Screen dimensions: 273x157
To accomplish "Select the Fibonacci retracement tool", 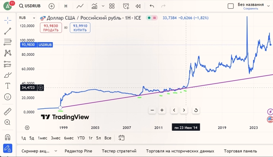I will coord(8,42).
